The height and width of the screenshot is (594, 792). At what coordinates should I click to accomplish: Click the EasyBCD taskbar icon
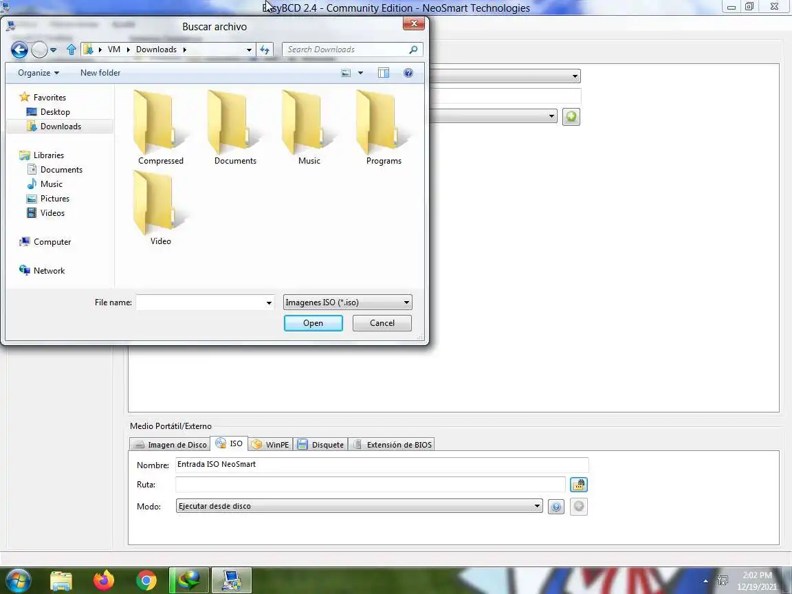pos(231,581)
